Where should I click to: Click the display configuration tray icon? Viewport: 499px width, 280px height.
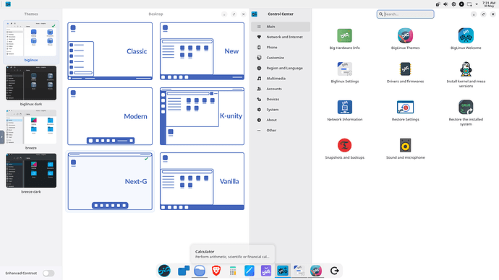point(469,4)
